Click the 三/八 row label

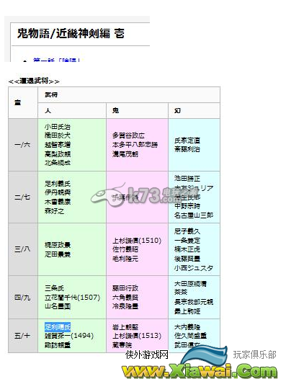[22, 249]
